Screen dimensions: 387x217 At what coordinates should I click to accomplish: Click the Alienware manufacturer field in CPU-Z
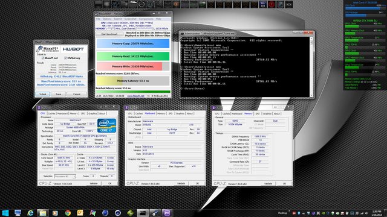[x=172, y=121]
